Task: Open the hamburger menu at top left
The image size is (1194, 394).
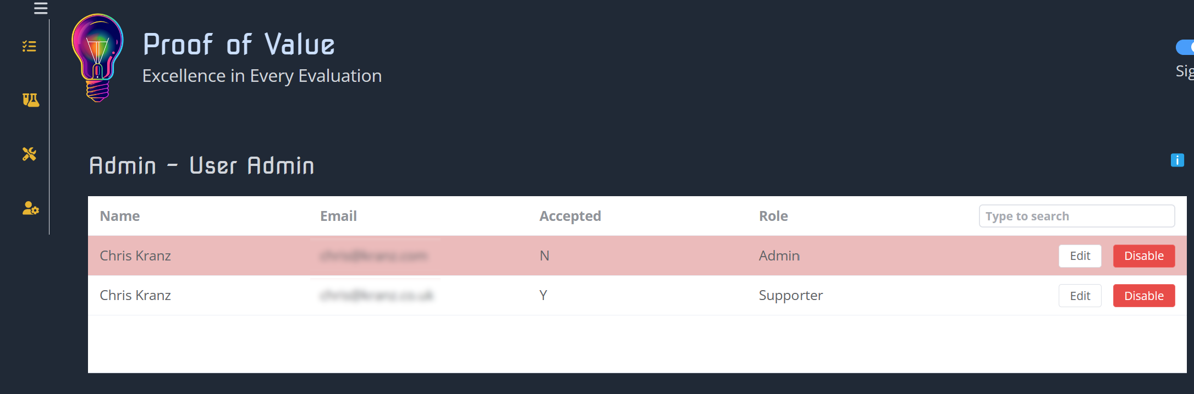Action: (40, 8)
